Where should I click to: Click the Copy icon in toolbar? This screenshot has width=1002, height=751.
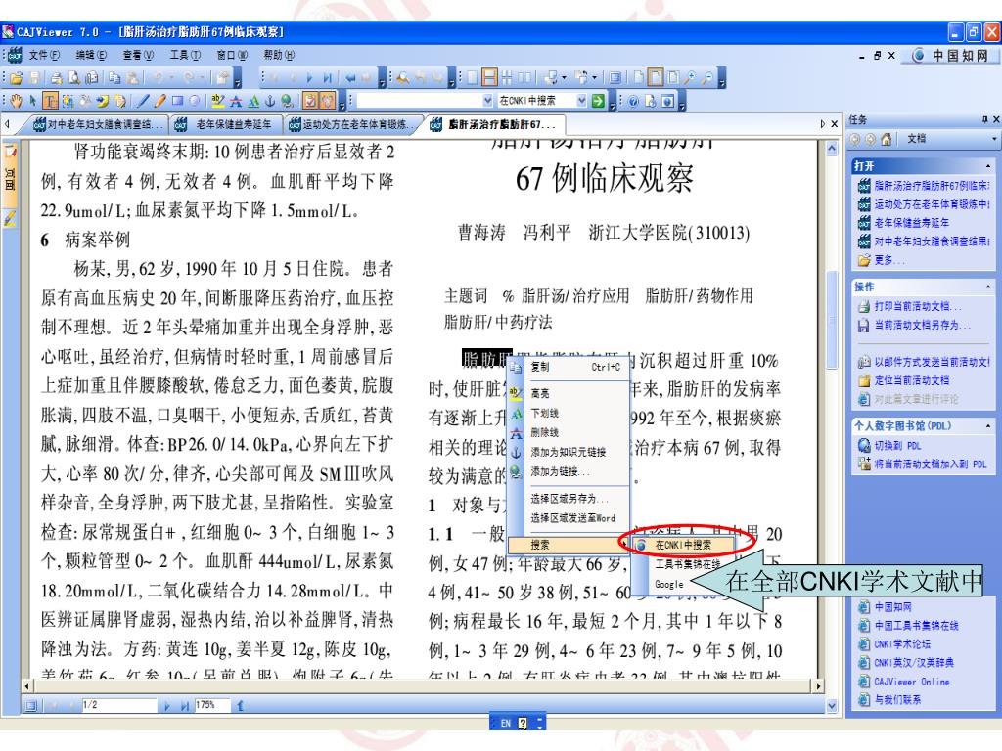(x=114, y=78)
